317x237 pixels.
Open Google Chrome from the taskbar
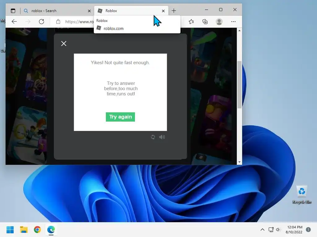[37, 230]
